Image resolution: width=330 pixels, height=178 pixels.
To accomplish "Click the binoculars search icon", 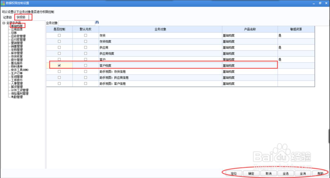I will [x=97, y=23].
